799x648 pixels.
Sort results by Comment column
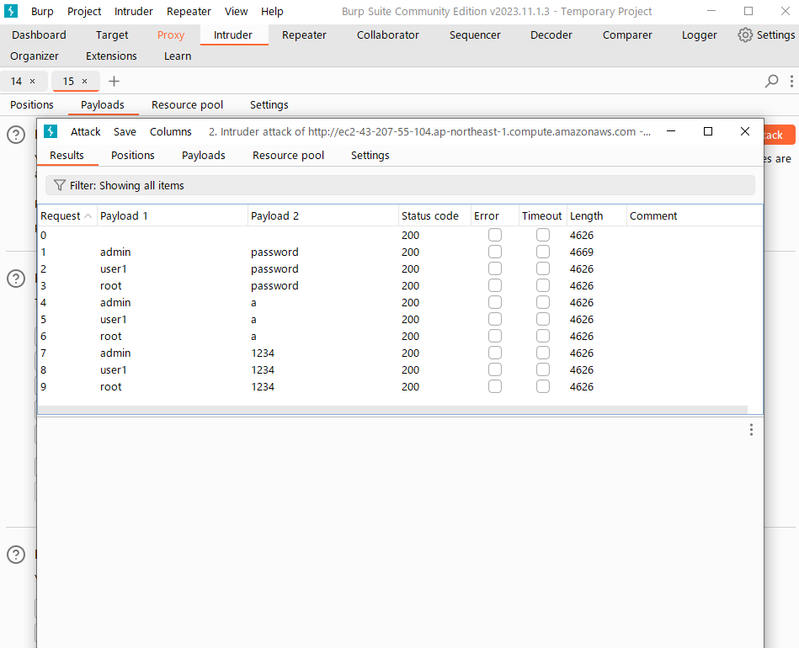click(695, 216)
